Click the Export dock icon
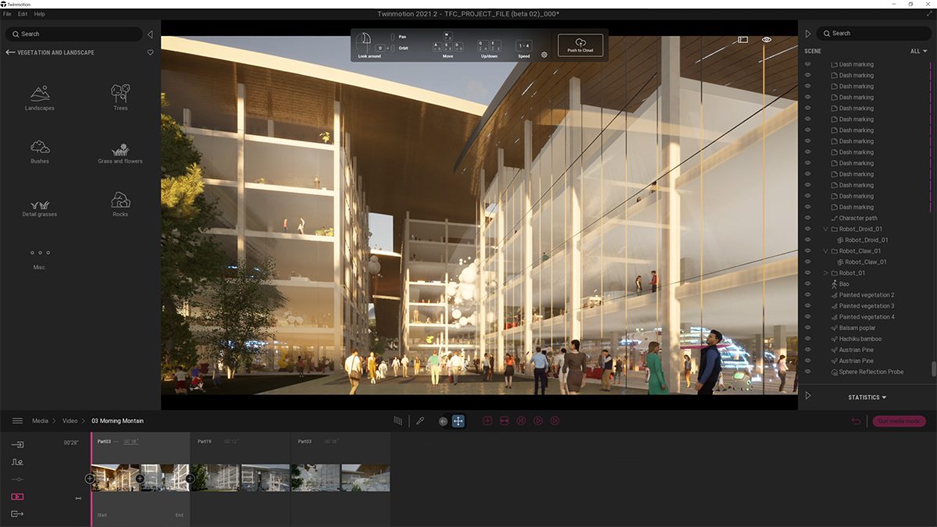Image resolution: width=937 pixels, height=527 pixels. click(17, 514)
